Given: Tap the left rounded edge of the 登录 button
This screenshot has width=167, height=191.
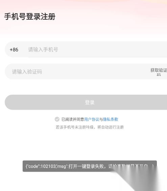Looking at the screenshot, I should pyautogui.click(x=9, y=102).
